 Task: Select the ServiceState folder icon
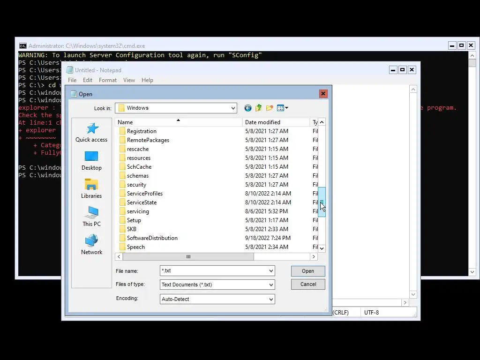click(122, 202)
